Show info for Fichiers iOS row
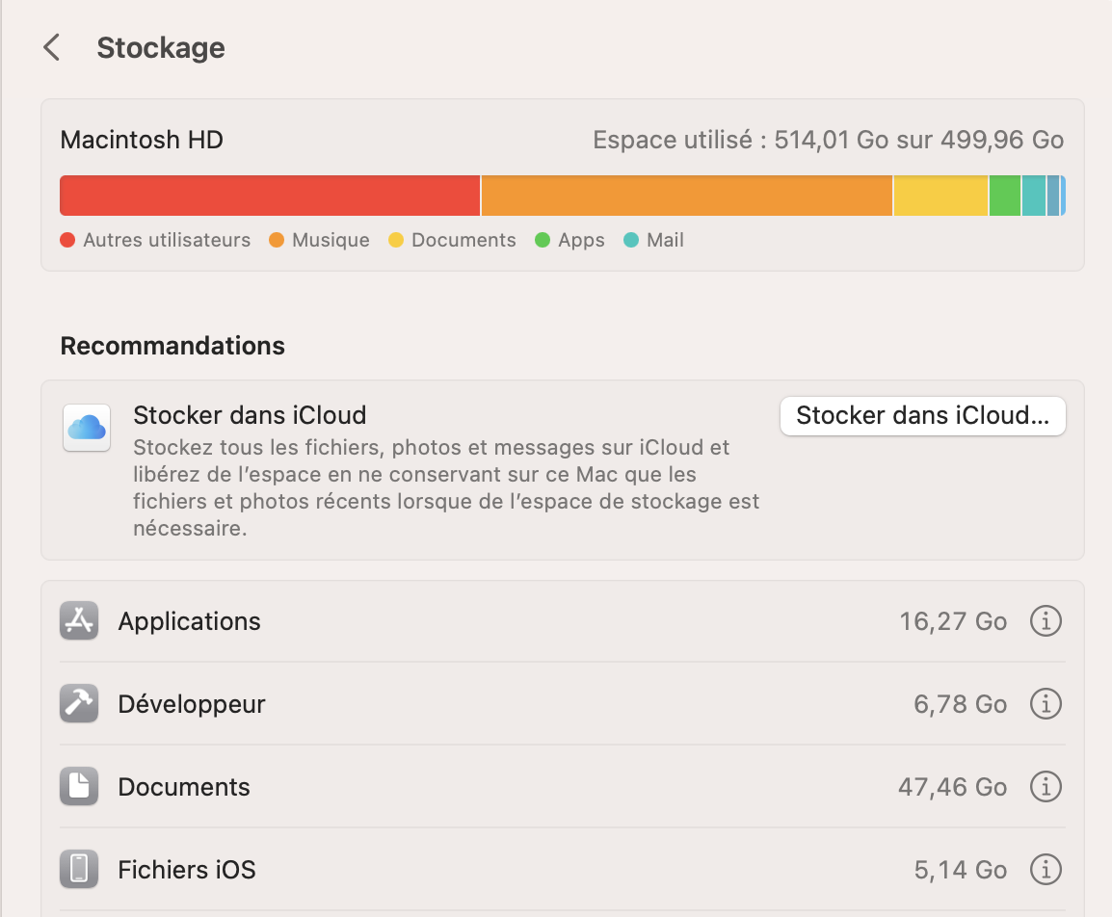 click(1046, 870)
